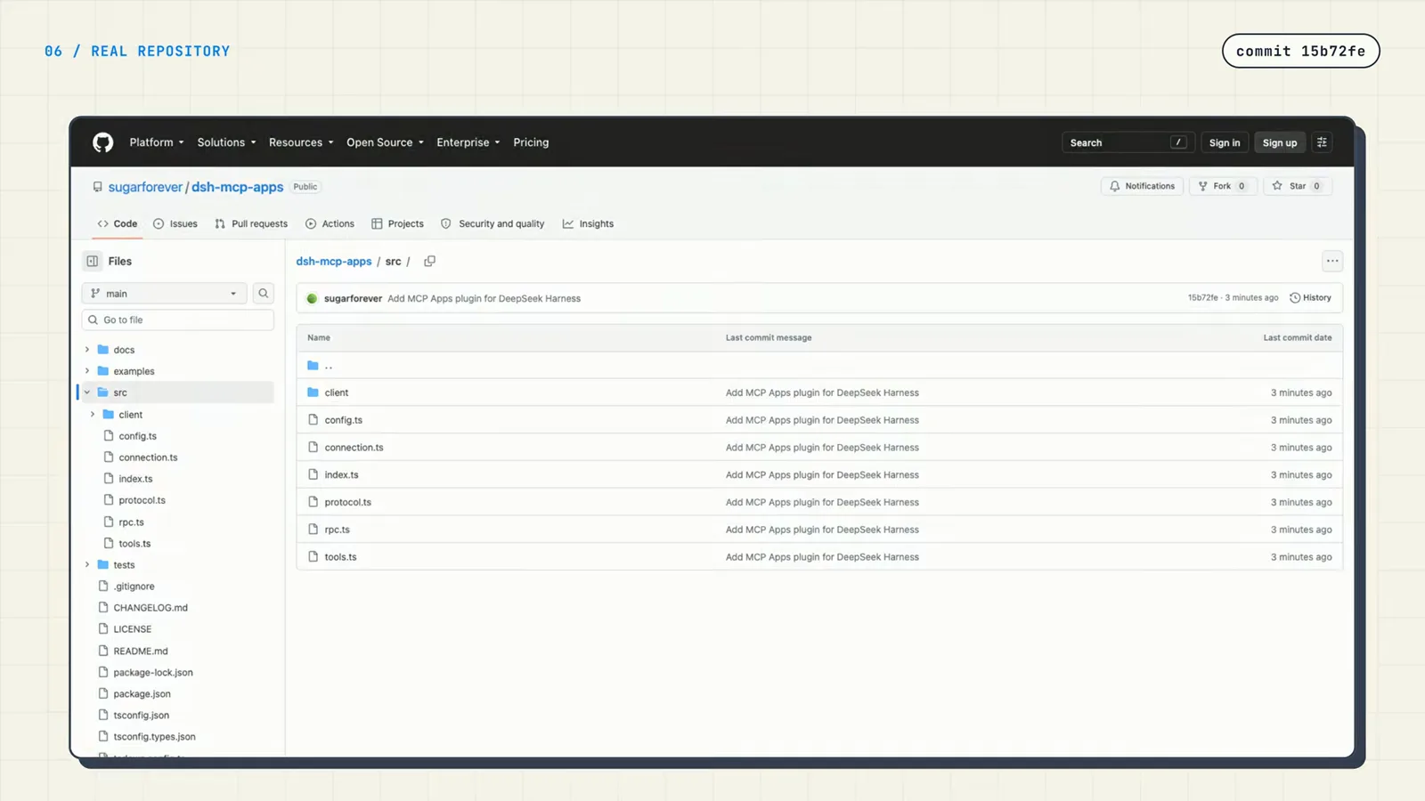This screenshot has height=801, width=1425.
Task: Open the main branch dropdown
Action: coord(165,294)
